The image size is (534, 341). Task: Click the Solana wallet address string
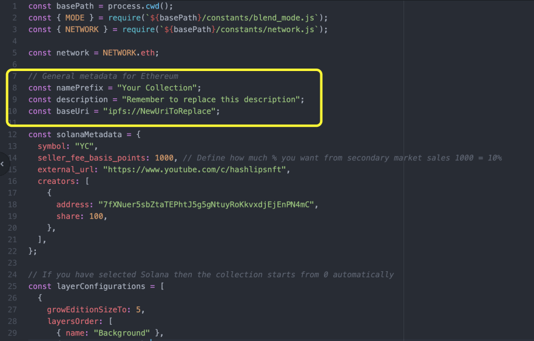pyautogui.click(x=206, y=204)
